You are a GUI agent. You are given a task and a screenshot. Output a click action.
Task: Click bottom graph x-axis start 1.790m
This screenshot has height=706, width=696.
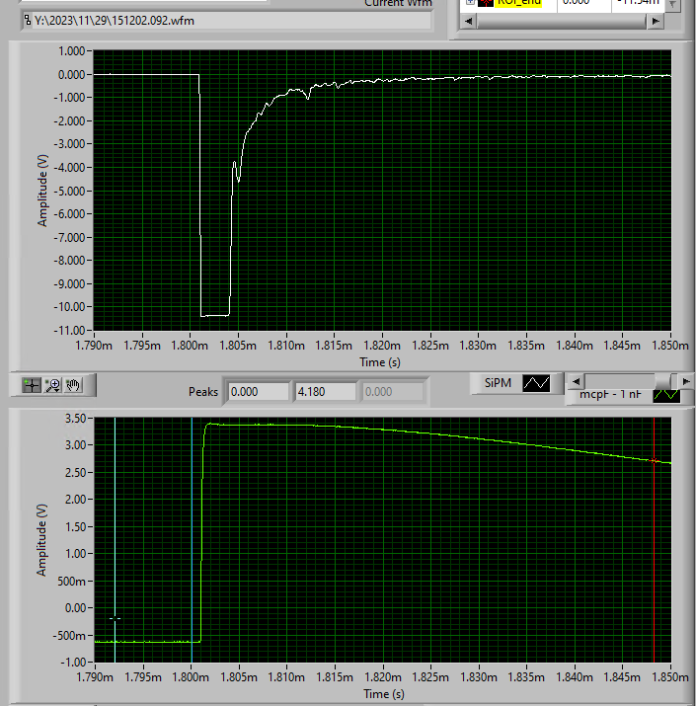click(95, 677)
